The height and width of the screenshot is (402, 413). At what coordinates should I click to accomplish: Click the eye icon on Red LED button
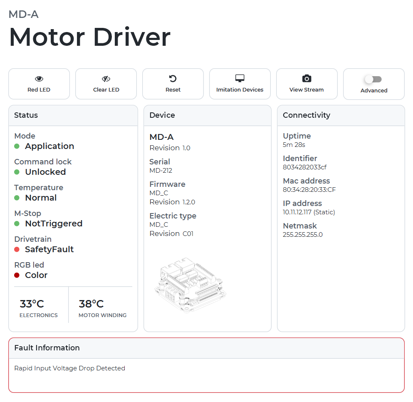click(x=39, y=78)
